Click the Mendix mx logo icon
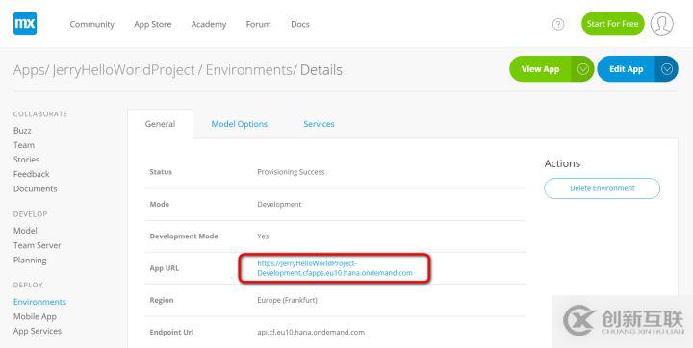This screenshot has width=693, height=348. pyautogui.click(x=25, y=23)
